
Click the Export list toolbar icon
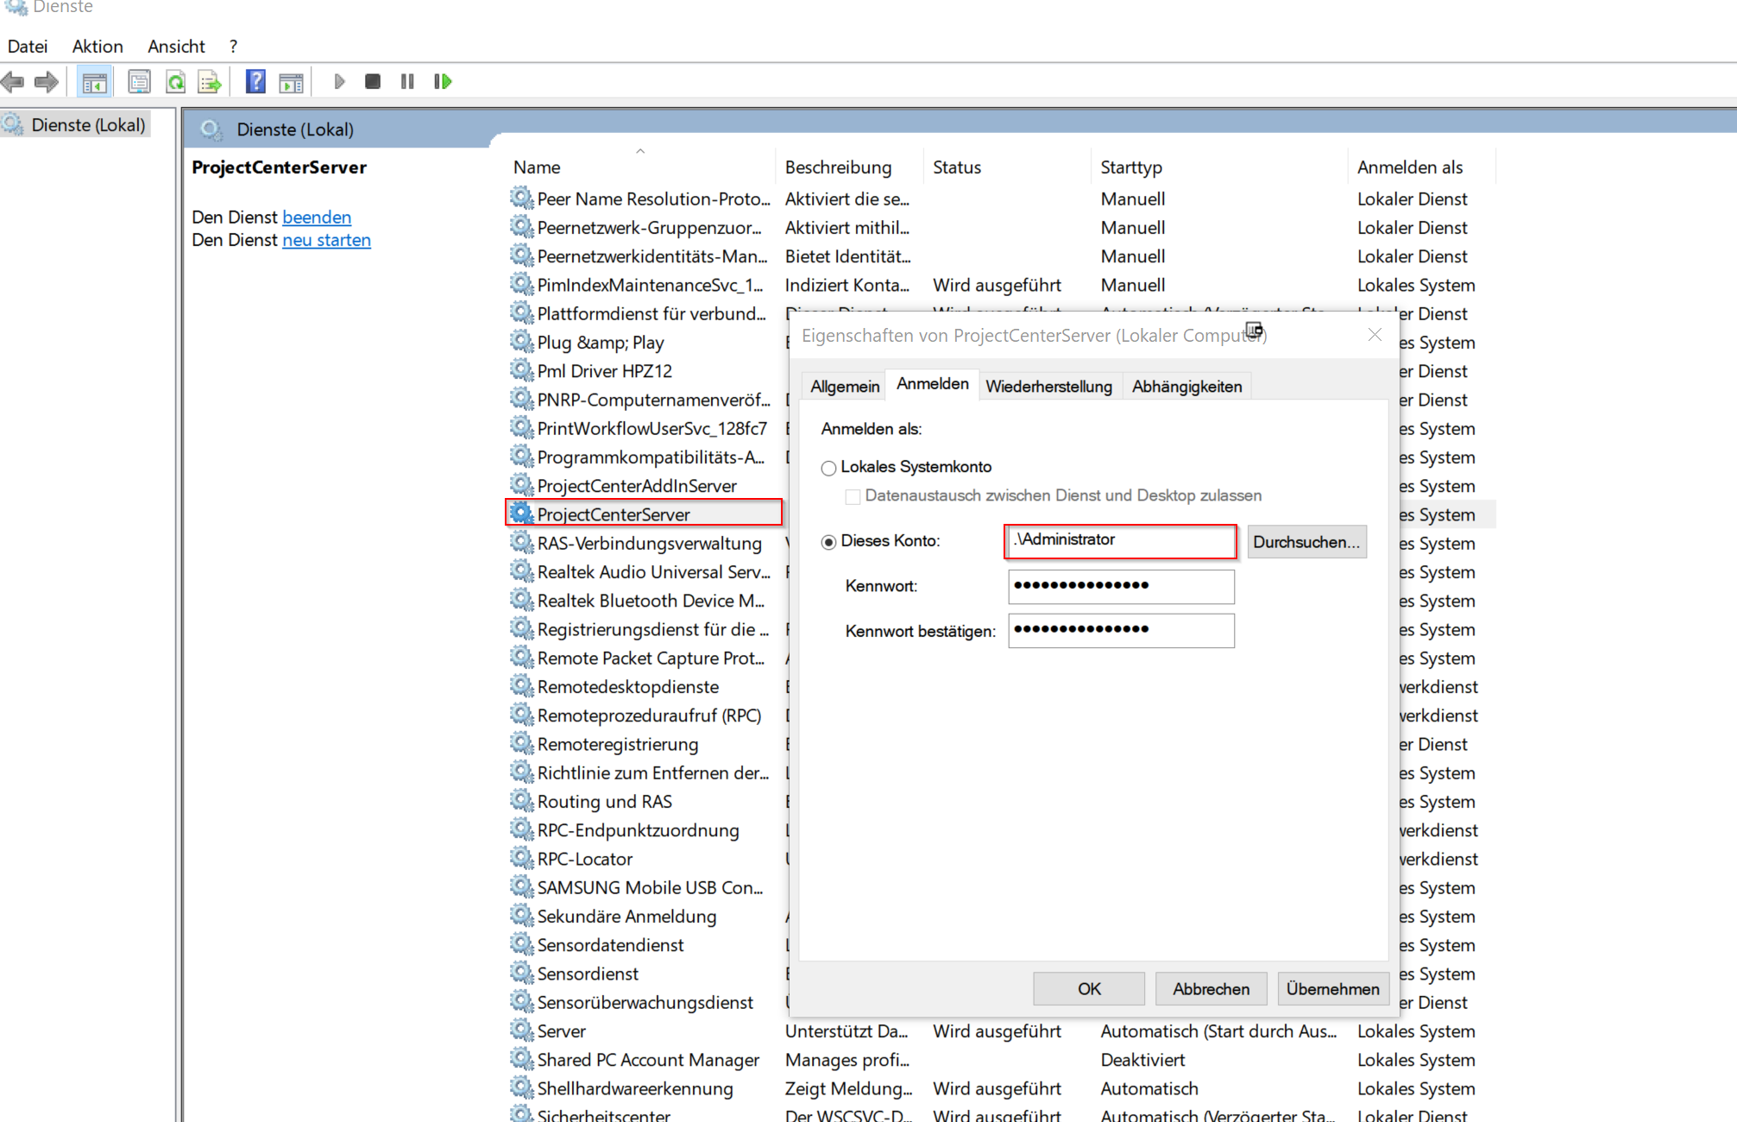click(210, 82)
